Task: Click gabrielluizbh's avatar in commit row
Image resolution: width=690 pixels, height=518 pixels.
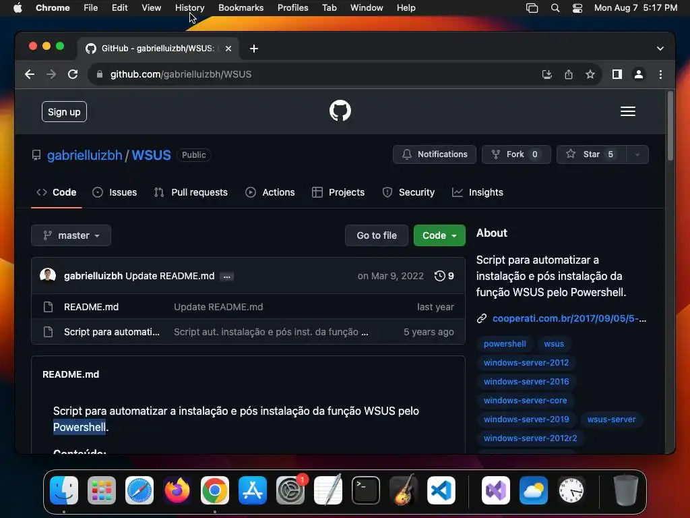Action: [x=48, y=275]
